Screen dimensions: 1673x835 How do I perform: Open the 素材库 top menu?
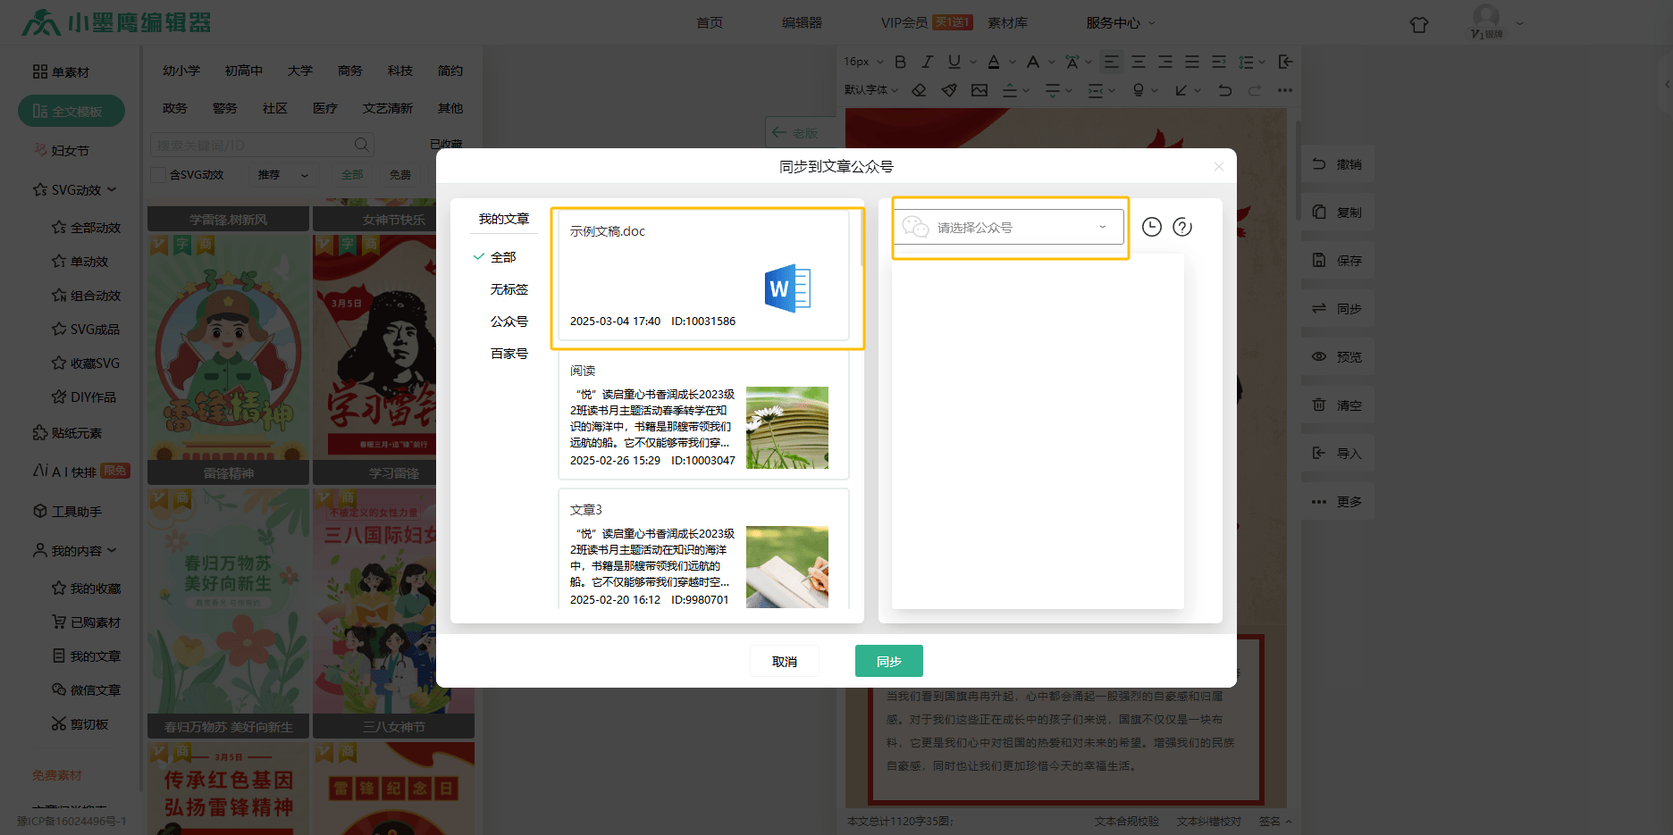(1007, 22)
